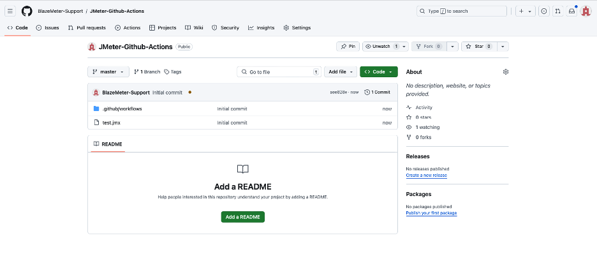Viewport: 597px width, 254px height.
Task: Click Publish your first package link
Action: pos(431,213)
